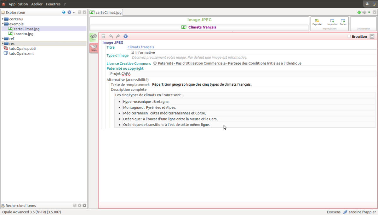This screenshot has width=378, height=215.
Task: Click the Coller paste icon
Action: click(x=343, y=22)
